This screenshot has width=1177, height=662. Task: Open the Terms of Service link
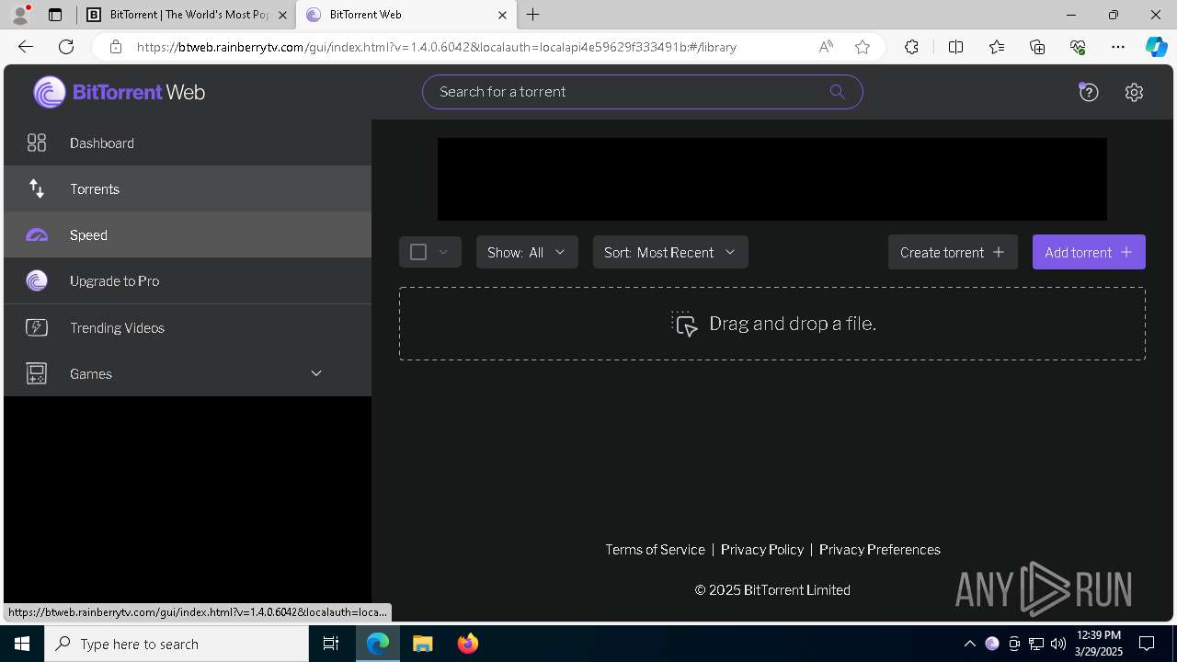click(655, 549)
